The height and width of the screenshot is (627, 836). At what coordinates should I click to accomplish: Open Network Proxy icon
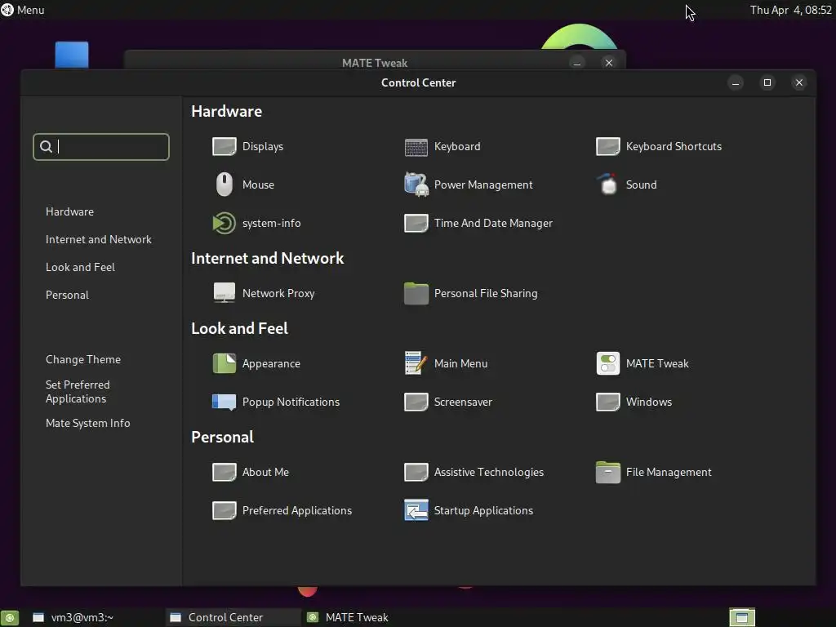pyautogui.click(x=224, y=293)
